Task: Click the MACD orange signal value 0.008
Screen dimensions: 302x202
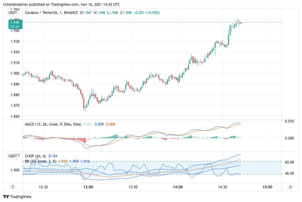Action: pos(111,124)
